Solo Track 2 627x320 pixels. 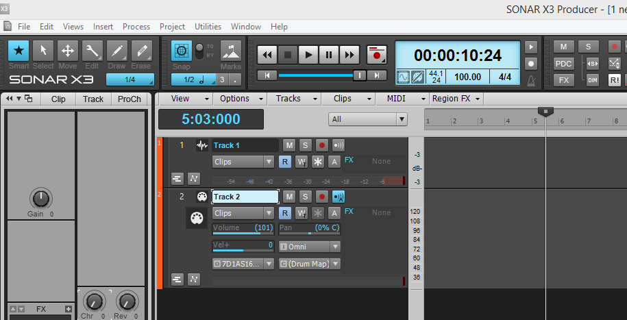(306, 197)
